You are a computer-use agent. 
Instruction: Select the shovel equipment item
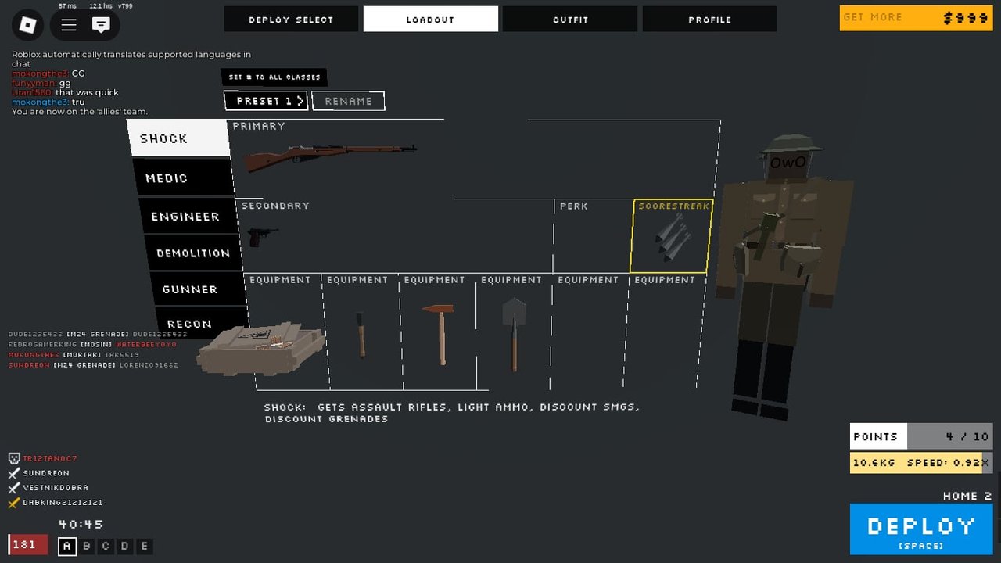click(x=514, y=333)
